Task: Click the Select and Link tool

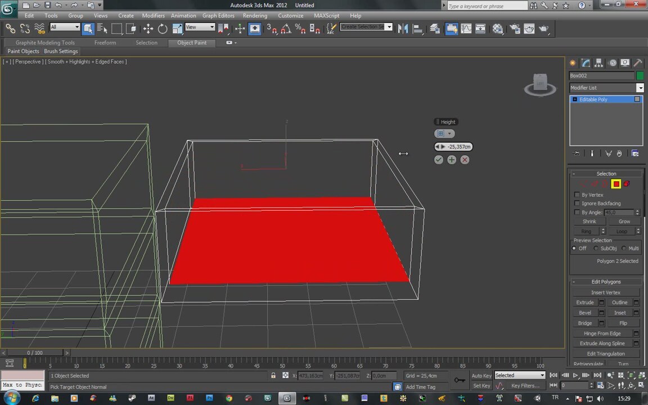Action: point(10,29)
